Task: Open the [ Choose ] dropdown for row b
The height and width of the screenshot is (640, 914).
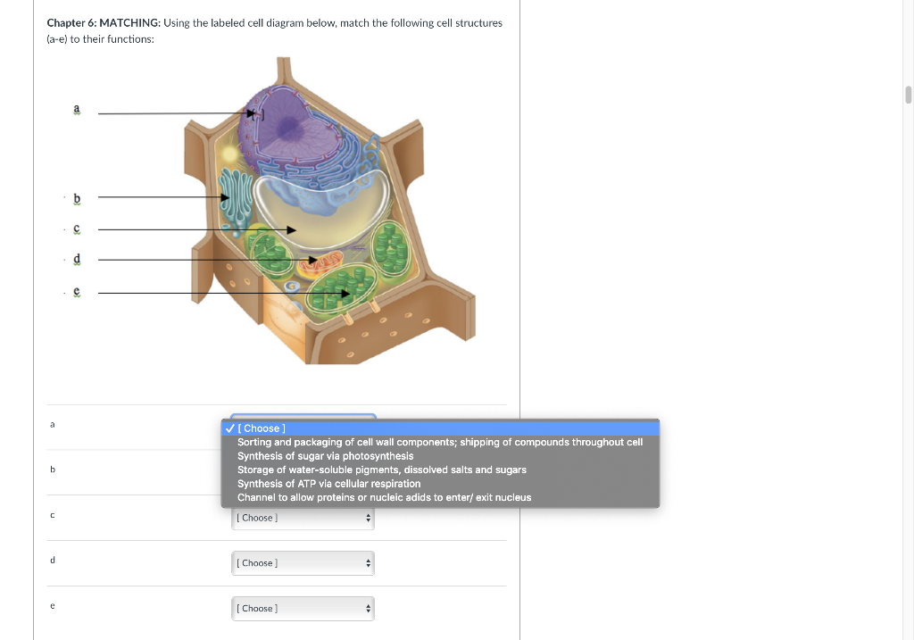Action: [x=303, y=472]
